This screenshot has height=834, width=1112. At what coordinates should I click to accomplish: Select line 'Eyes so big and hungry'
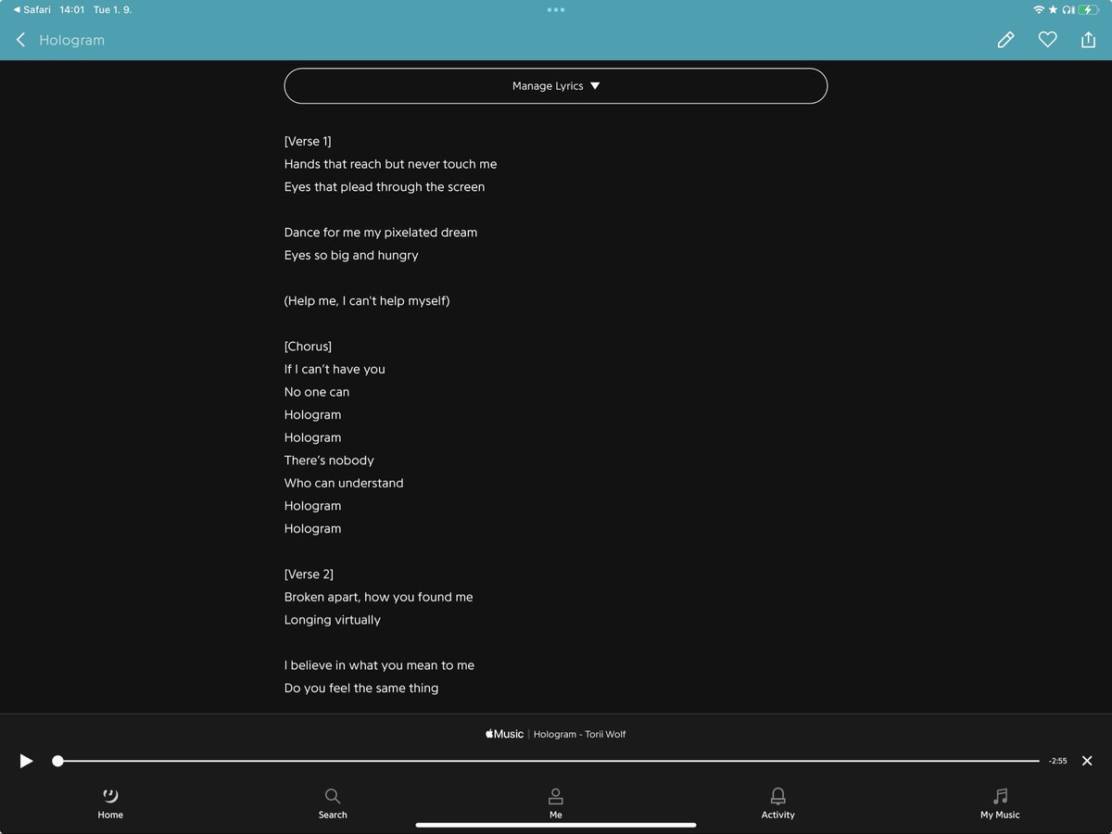(x=351, y=255)
